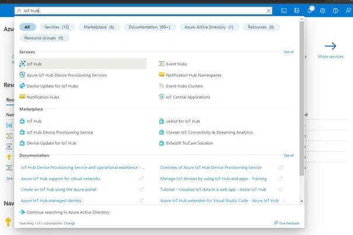Open the Help question mark icon
Viewport: 353px width, 235px height.
[x=335, y=11]
